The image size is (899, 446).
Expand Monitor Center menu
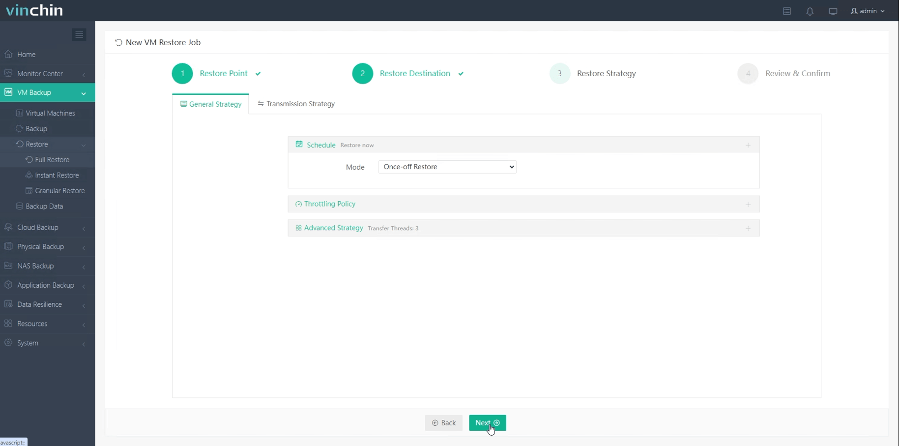click(x=47, y=74)
